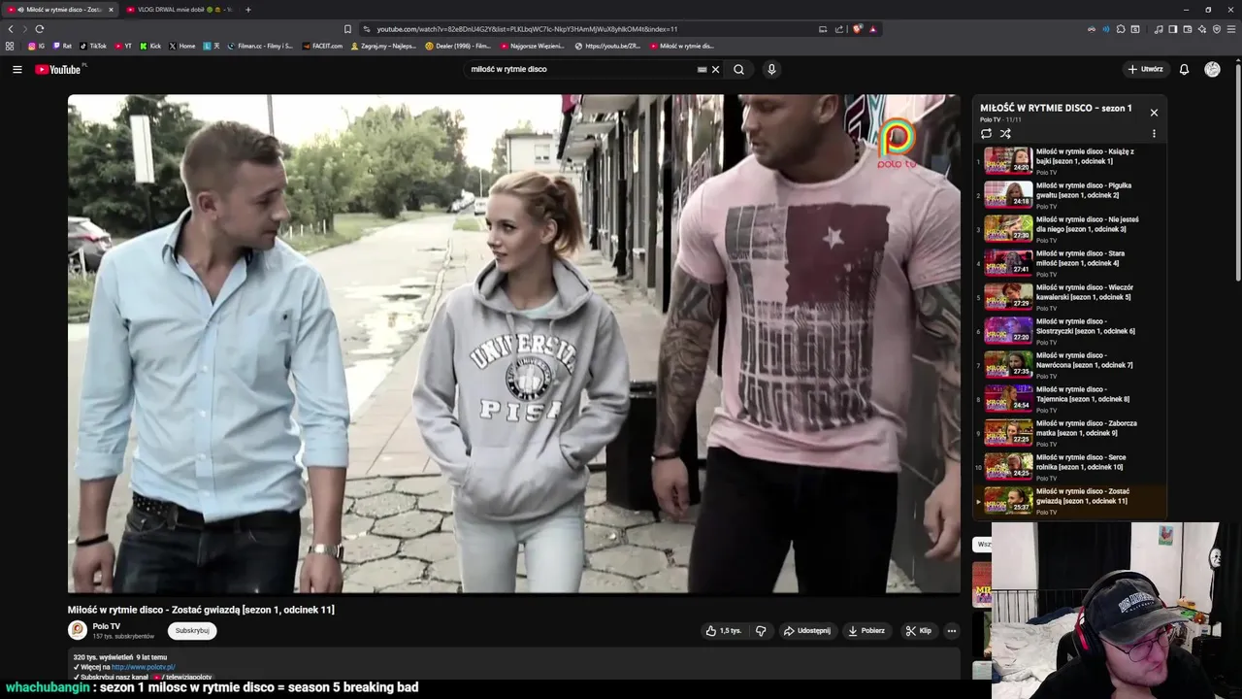Image resolution: width=1242 pixels, height=699 pixels.
Task: Toggle playlist shuffle
Action: 1005,134
